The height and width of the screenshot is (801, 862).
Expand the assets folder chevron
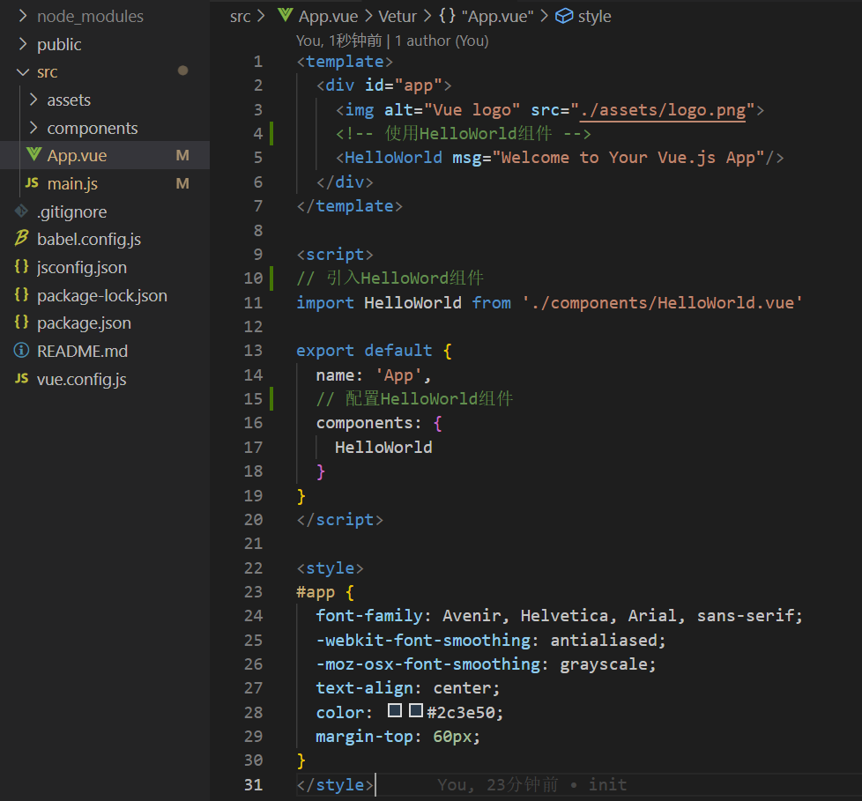pyautogui.click(x=33, y=100)
